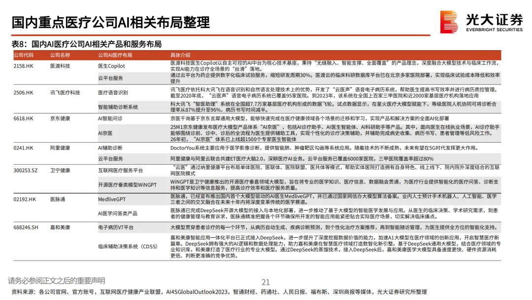This screenshot has width=532, height=300.
Task: Click the 请务必参阅正文之后的重要声明 disclaimer
Action: click(56, 281)
